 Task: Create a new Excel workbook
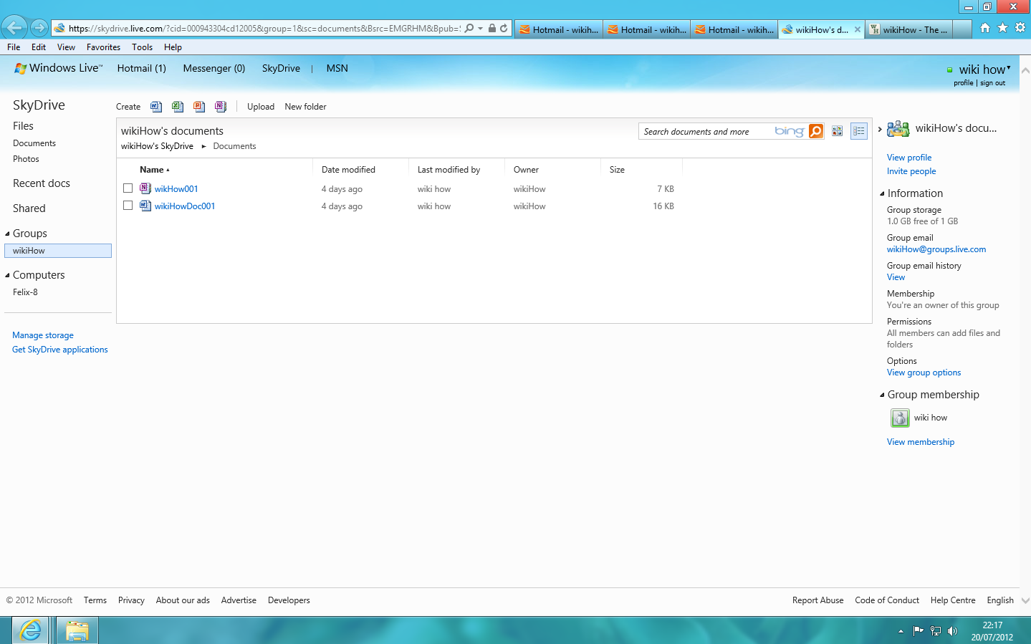click(178, 107)
